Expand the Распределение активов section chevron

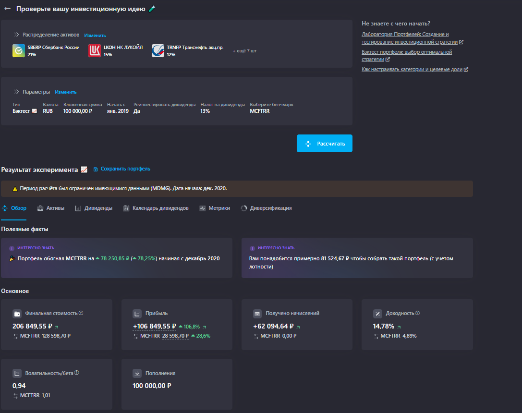[x=16, y=35]
